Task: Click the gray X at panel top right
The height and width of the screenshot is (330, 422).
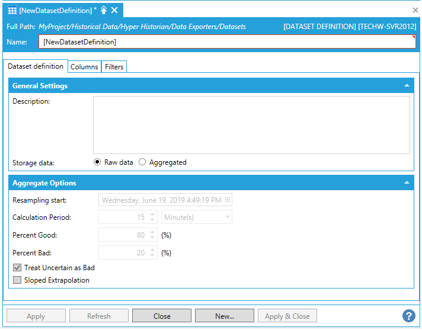Action: 415,10
